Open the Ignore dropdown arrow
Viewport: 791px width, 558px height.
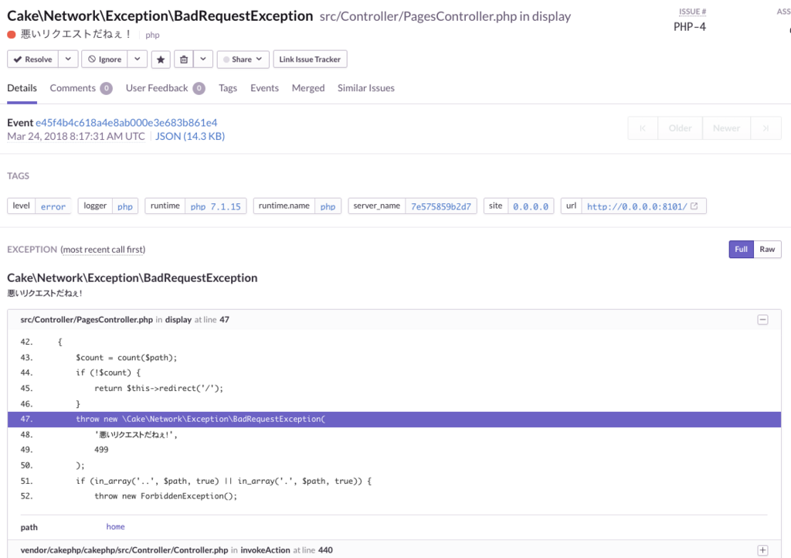[x=137, y=59]
